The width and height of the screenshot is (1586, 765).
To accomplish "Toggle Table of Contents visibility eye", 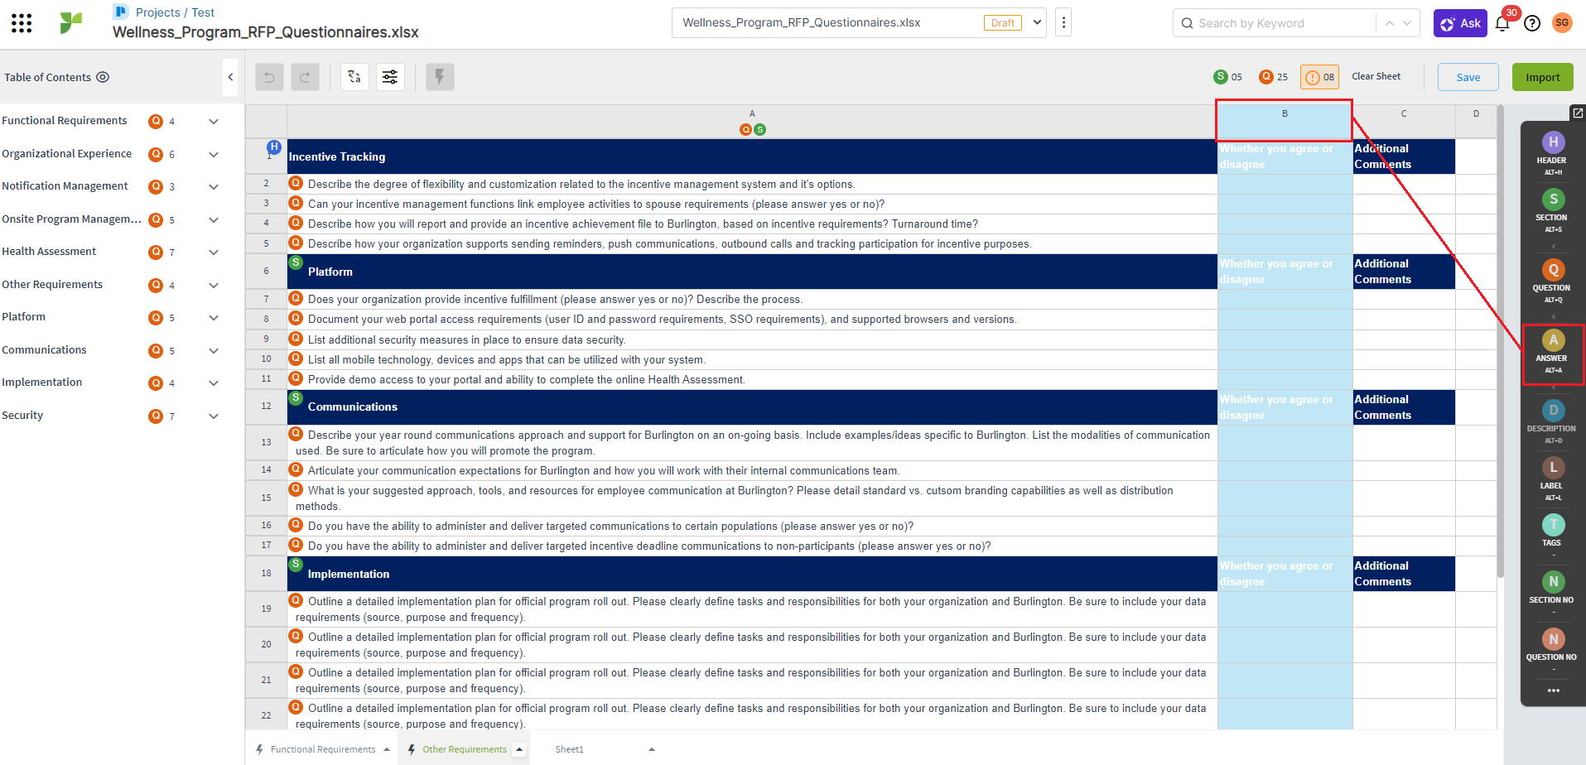I will [103, 77].
